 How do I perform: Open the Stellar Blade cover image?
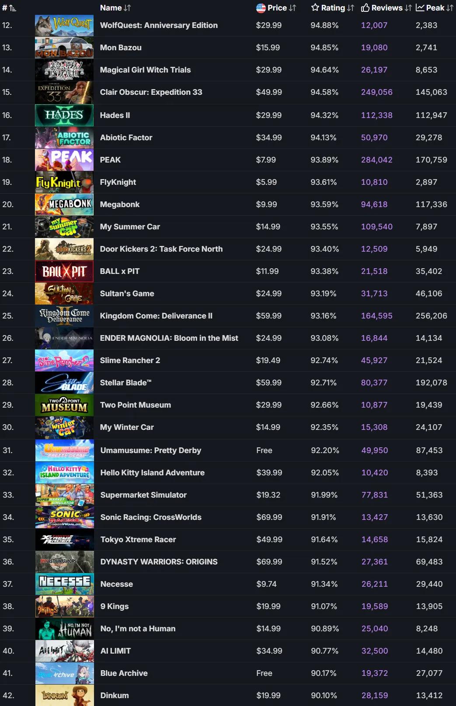64,383
